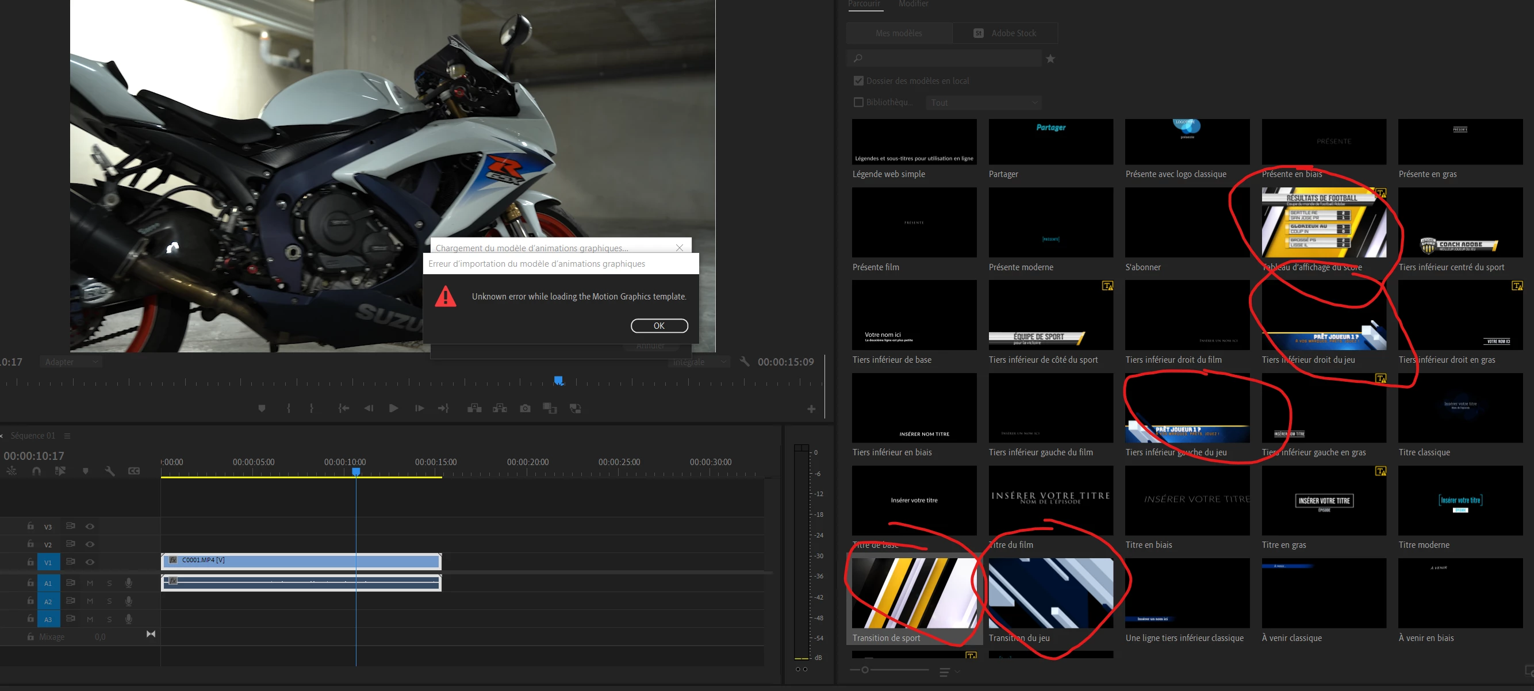This screenshot has width=1534, height=691.
Task: Click the Export Frame camera icon
Action: click(x=524, y=408)
